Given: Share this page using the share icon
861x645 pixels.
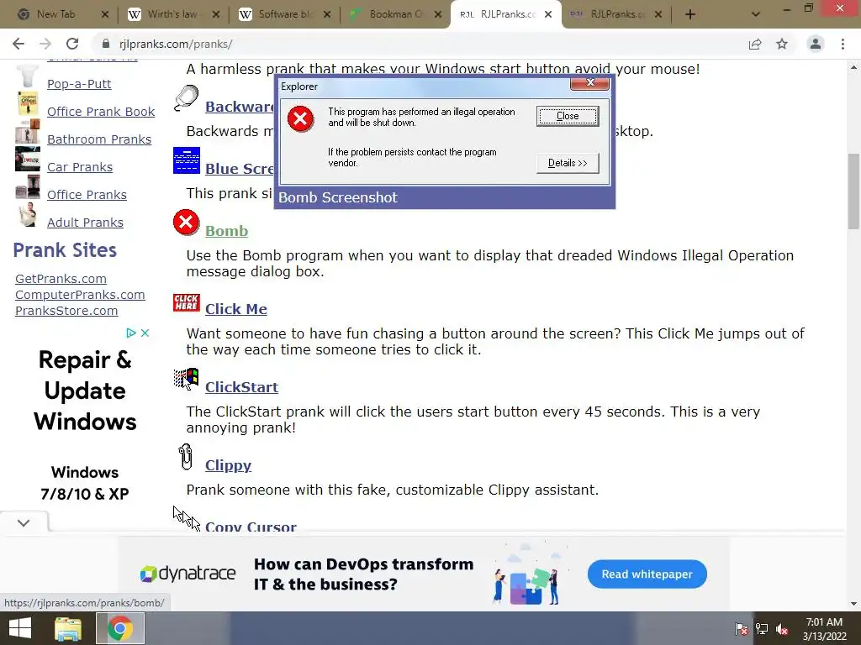Looking at the screenshot, I should (x=755, y=44).
